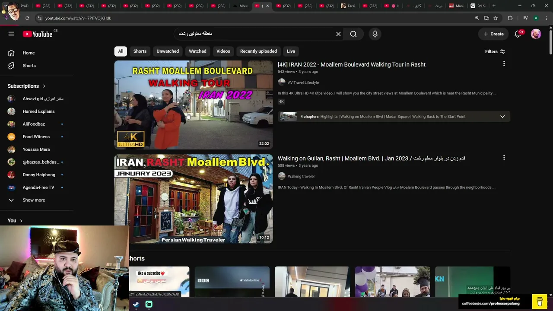Open the '[4K] IRAN 2022' video title
The width and height of the screenshot is (553, 311).
(352, 65)
